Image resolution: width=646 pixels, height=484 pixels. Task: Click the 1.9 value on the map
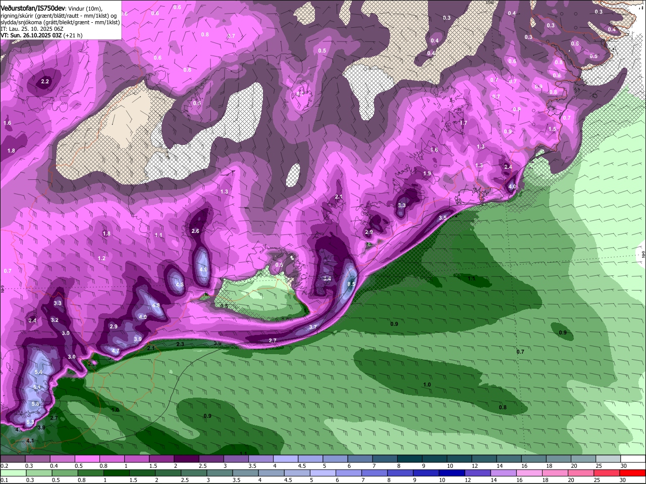(427, 173)
